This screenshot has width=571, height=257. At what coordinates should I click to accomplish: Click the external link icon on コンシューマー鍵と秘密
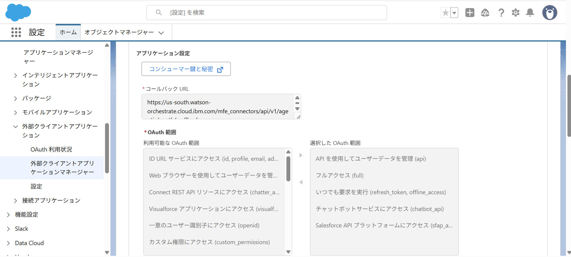220,69
